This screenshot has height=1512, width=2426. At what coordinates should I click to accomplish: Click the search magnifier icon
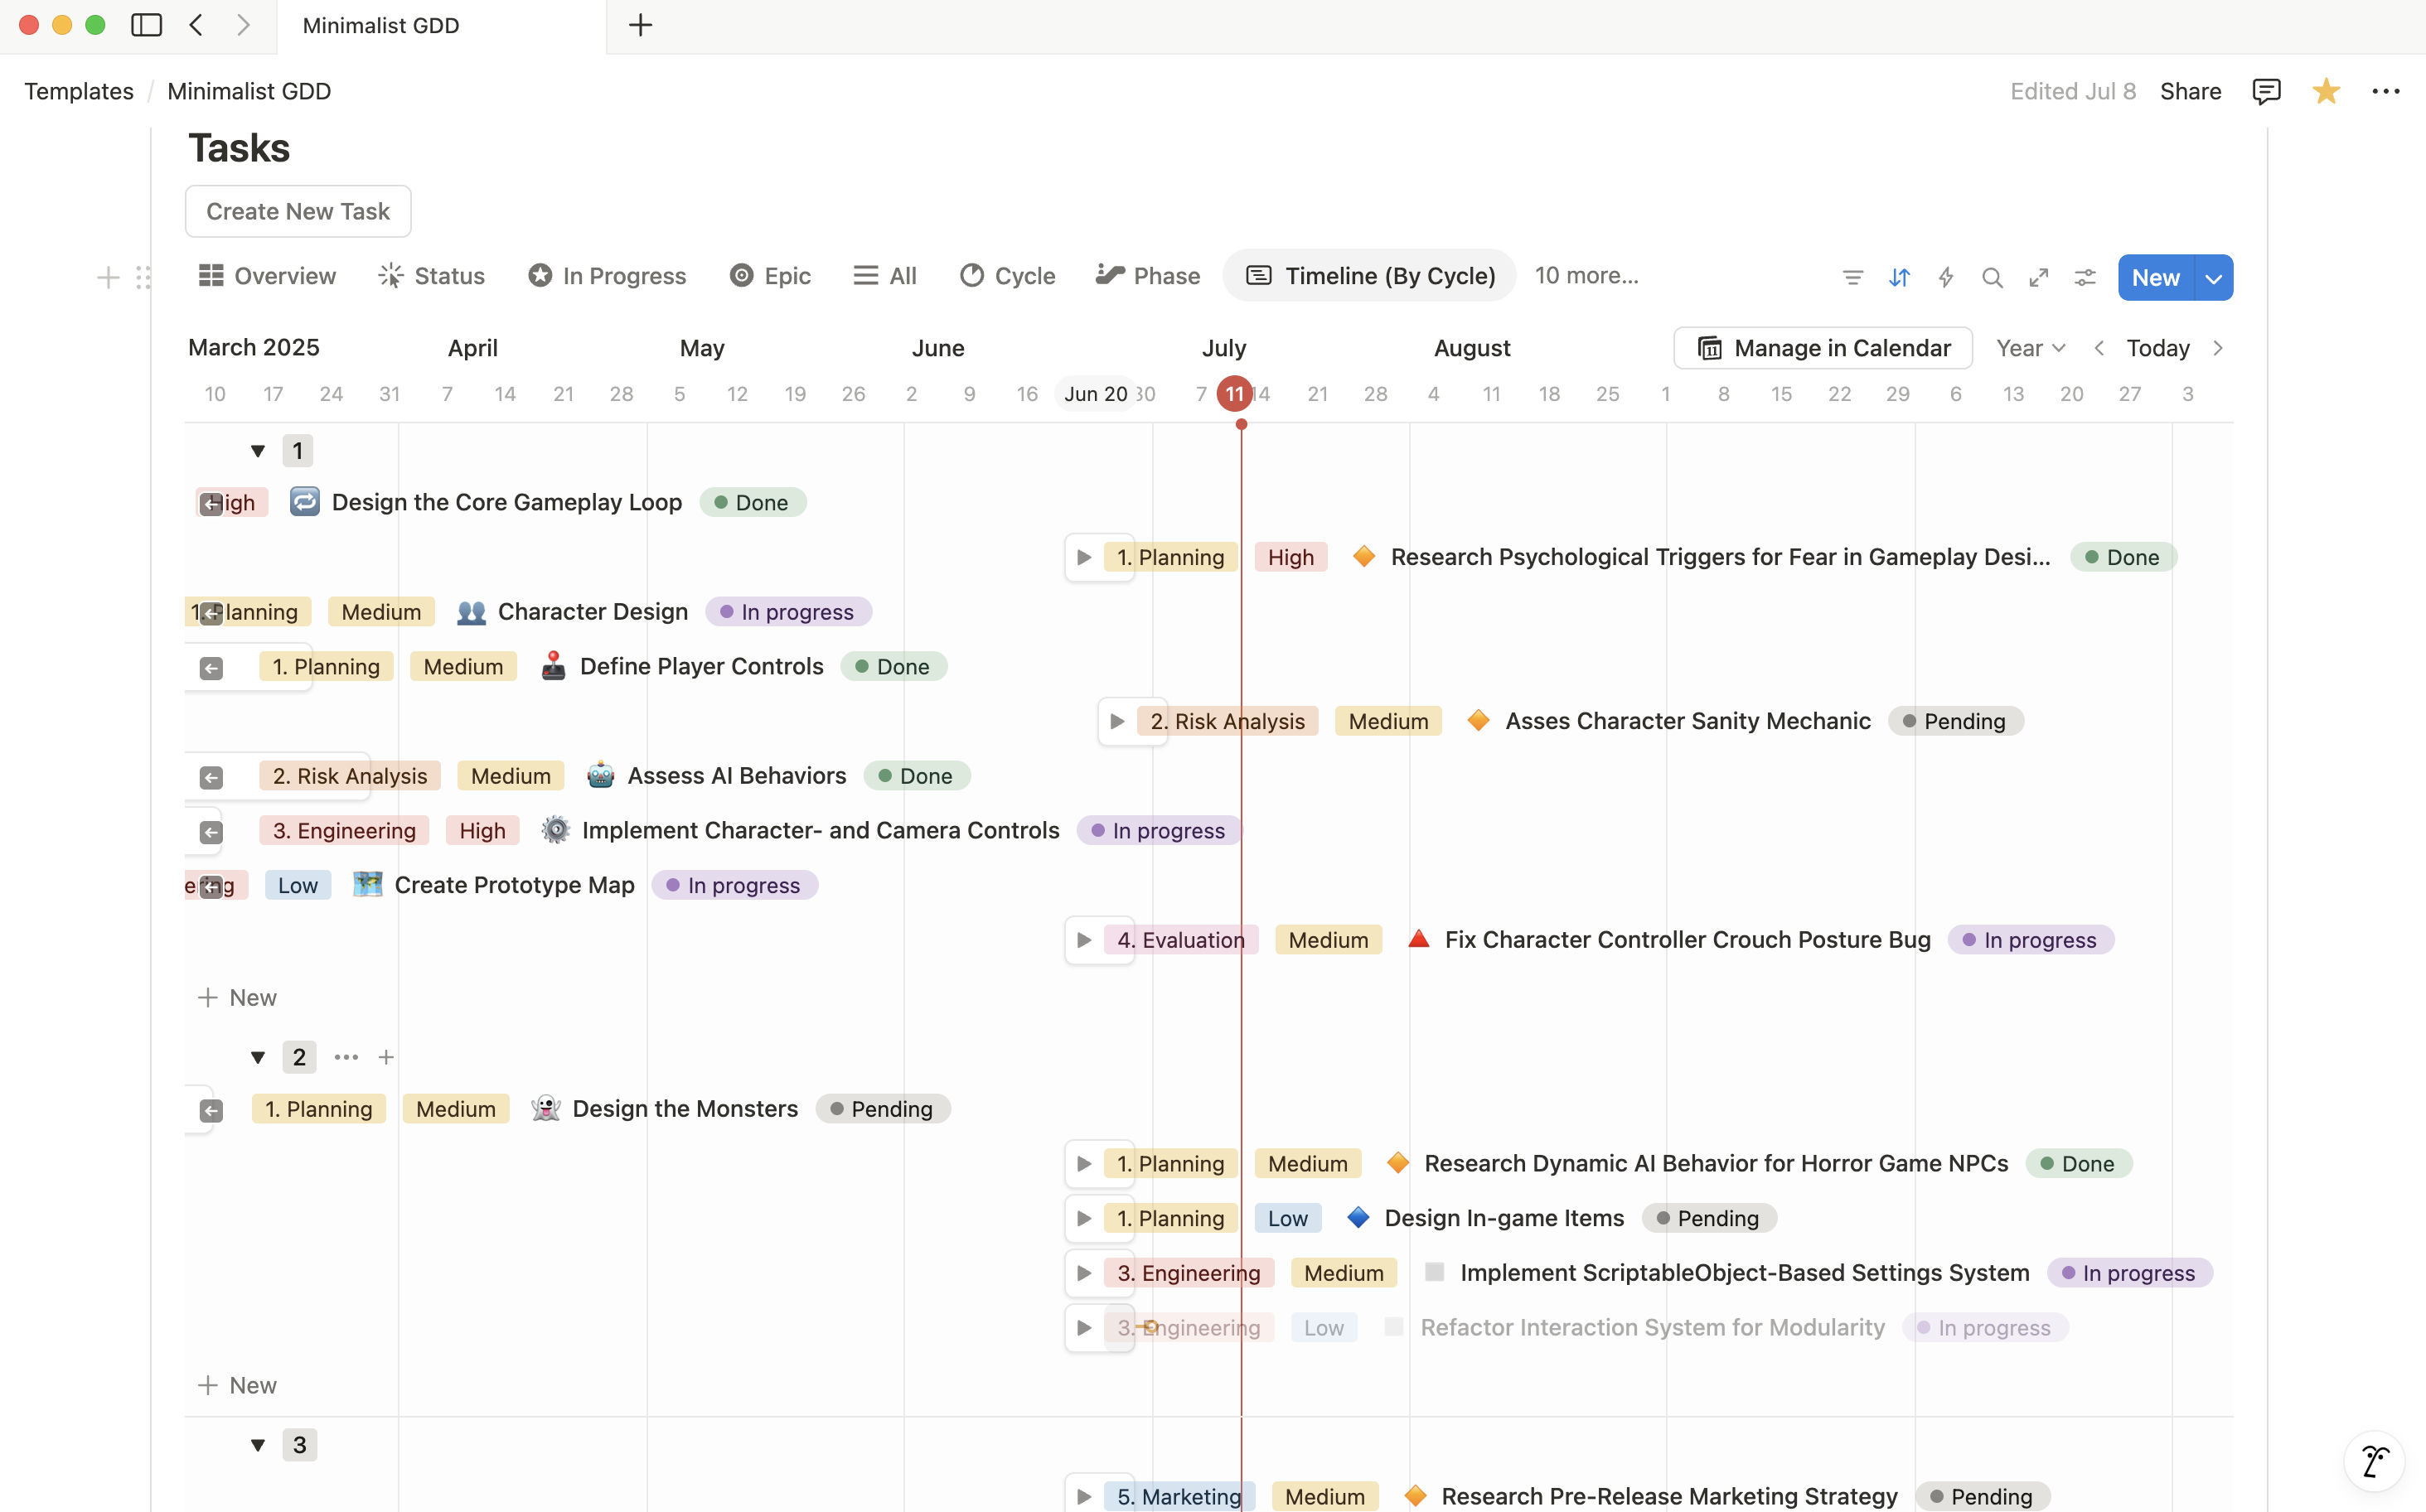1992,277
